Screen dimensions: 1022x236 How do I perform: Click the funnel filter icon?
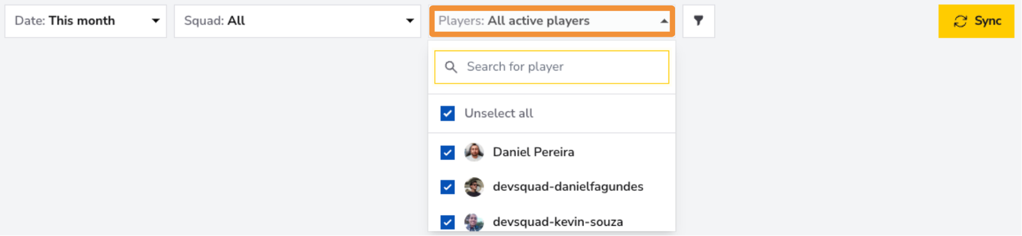699,21
